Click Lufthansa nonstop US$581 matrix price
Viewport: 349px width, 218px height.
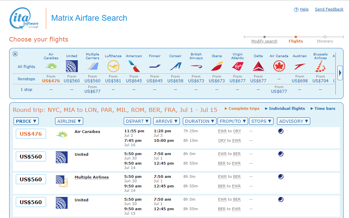113,81
